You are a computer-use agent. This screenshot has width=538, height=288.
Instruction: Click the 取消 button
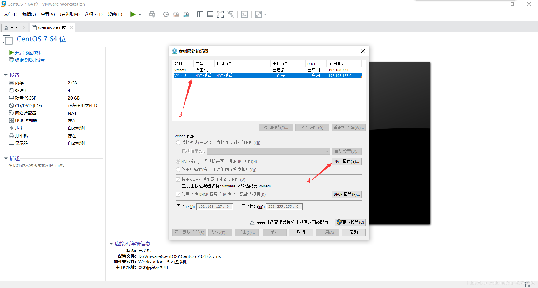301,232
